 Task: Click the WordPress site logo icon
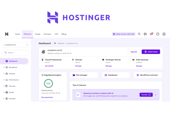click(x=43, y=52)
